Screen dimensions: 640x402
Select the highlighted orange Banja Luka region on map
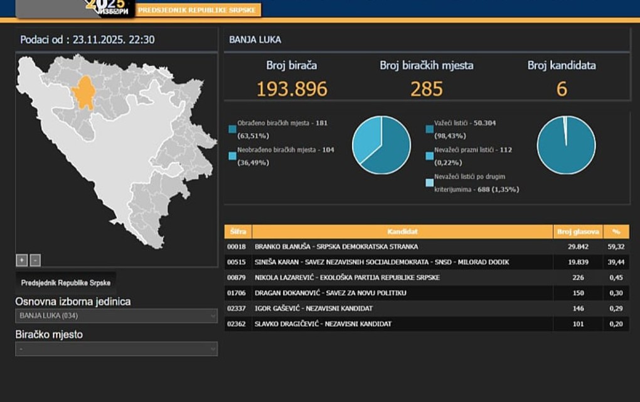[x=83, y=93]
